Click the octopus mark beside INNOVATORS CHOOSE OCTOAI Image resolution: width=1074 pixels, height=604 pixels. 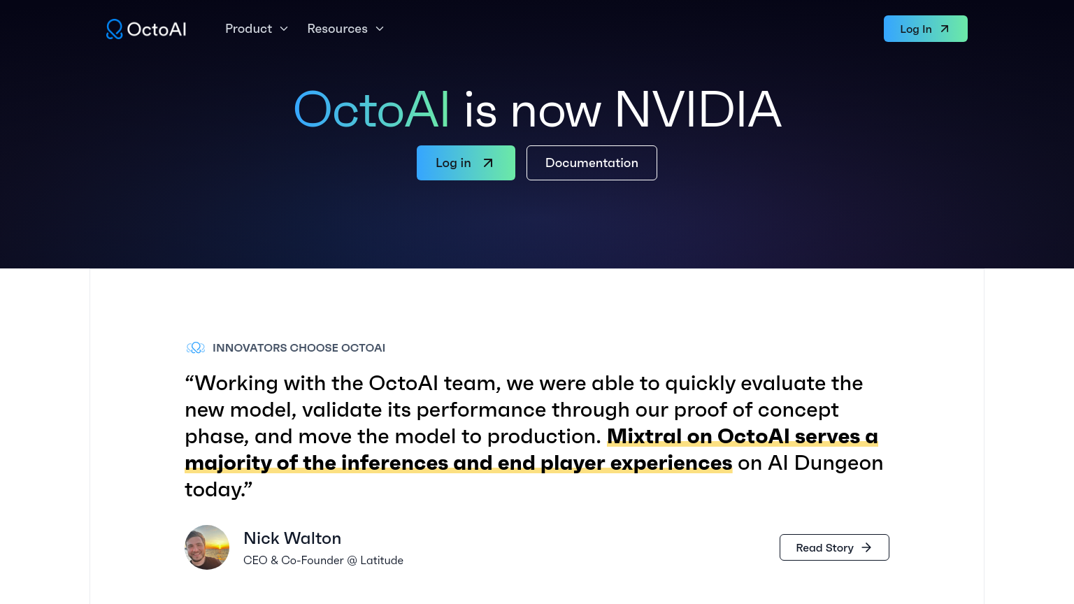coord(196,347)
